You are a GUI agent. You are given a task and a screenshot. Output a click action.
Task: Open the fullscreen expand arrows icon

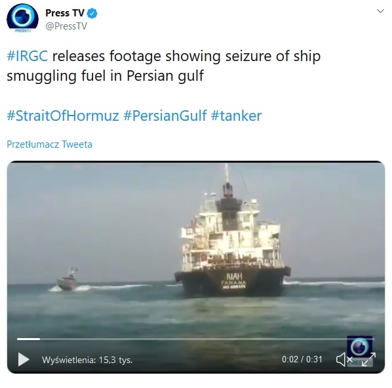pos(369,359)
